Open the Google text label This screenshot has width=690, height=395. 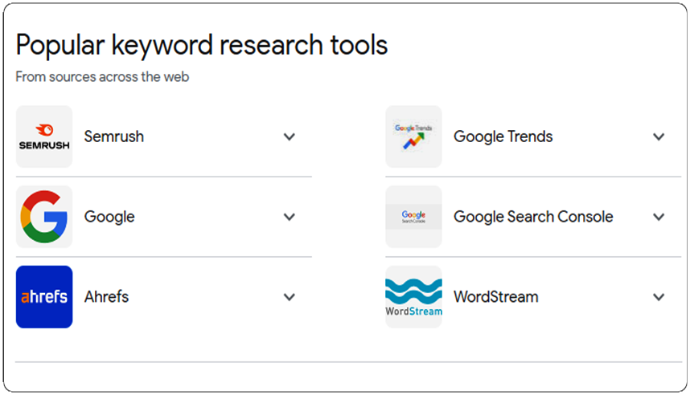click(109, 217)
